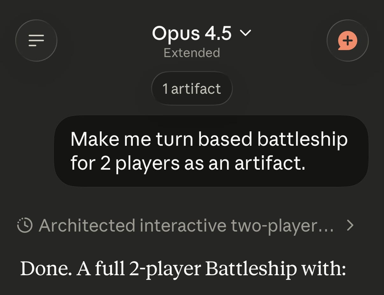Tap the round button at top left

tap(36, 41)
